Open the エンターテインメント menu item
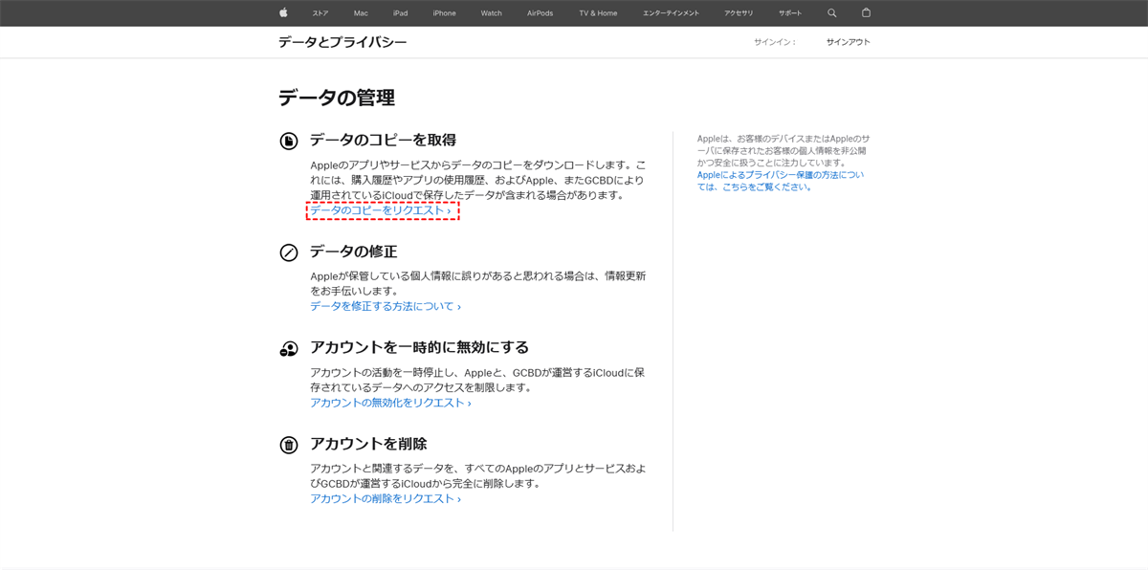1148x570 pixels. [671, 13]
